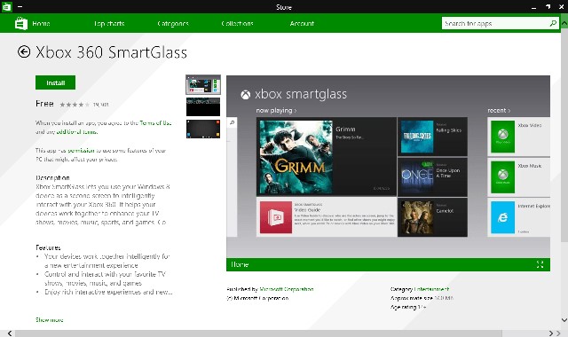Select the first screenshot thumbnail
The height and width of the screenshot is (337, 568).
tap(203, 85)
